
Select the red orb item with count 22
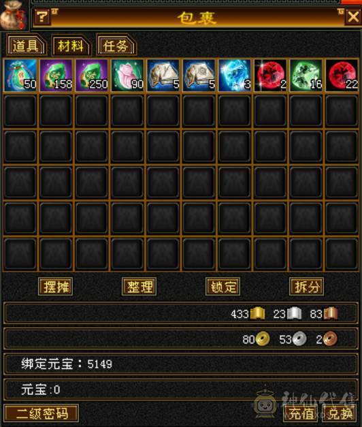pos(342,76)
